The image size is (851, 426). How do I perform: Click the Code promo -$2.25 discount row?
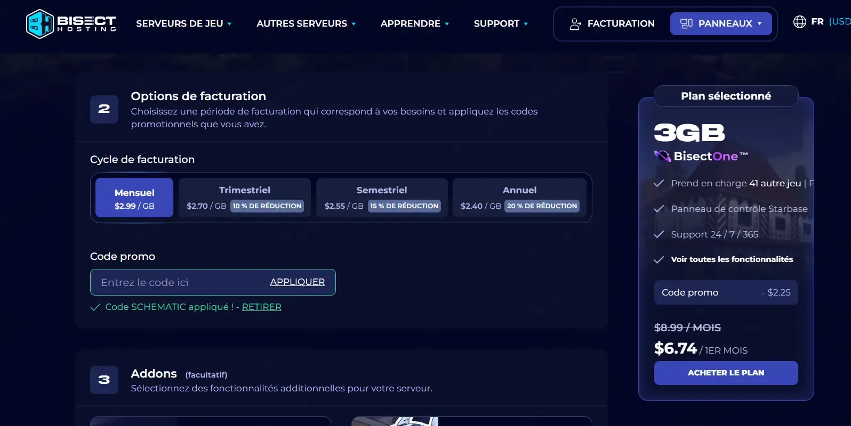click(x=726, y=292)
